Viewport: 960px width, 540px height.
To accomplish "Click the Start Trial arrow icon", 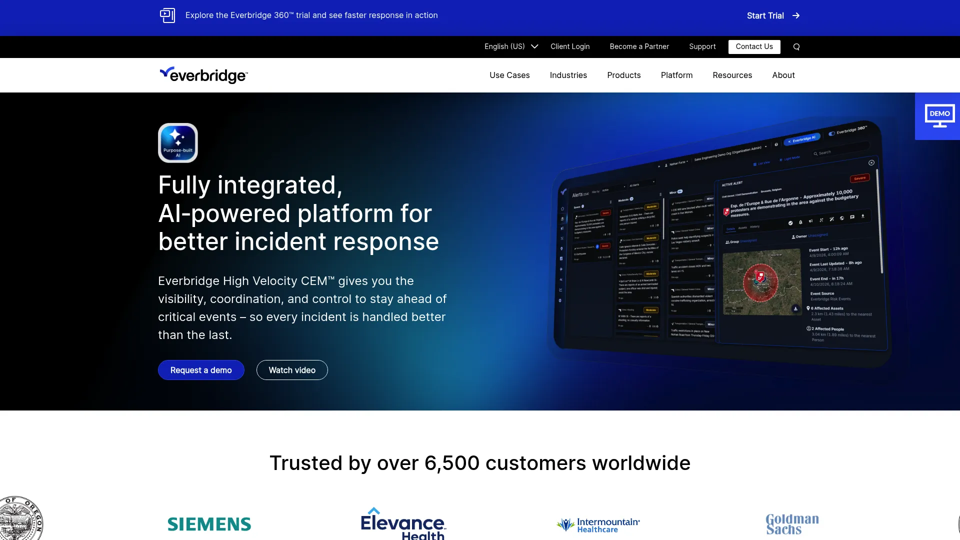I will [796, 16].
